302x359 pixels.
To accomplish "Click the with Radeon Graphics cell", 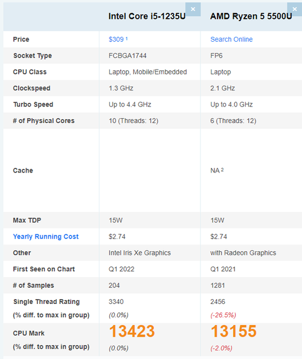I will point(243,253).
